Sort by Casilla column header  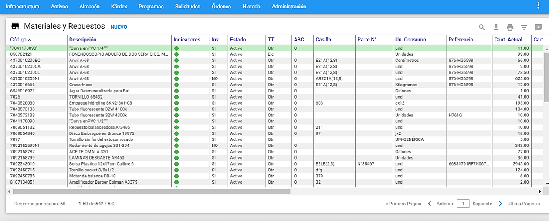323,40
